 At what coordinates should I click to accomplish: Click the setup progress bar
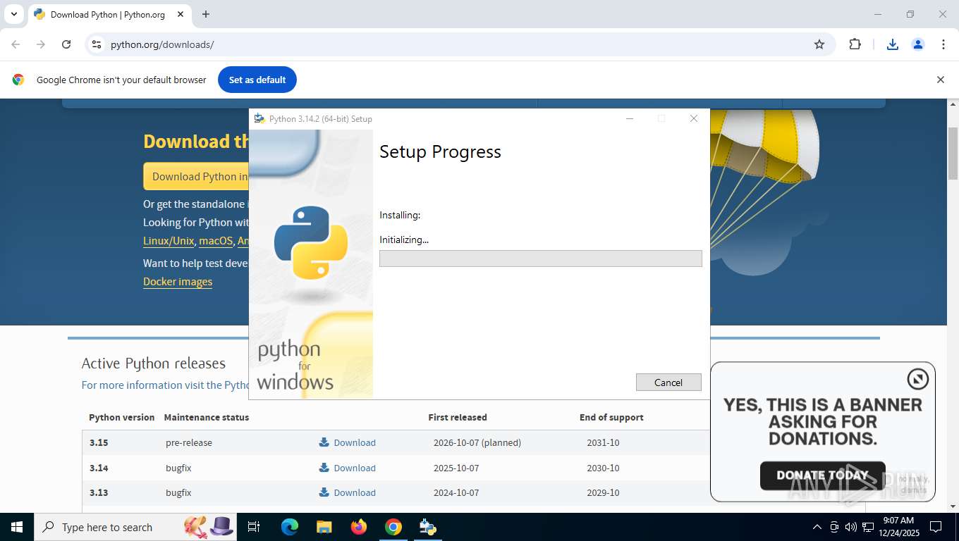[x=540, y=259]
